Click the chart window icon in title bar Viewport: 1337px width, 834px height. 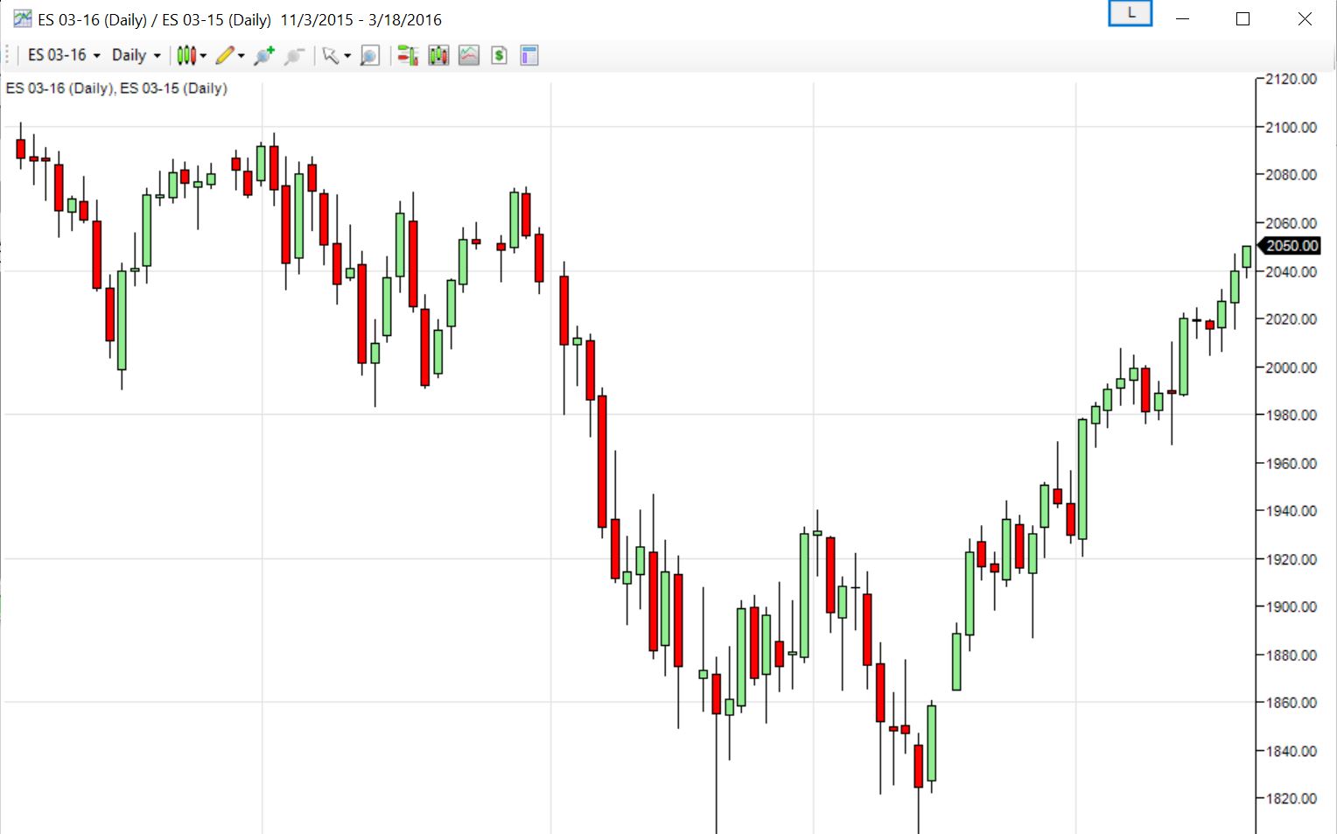click(22, 18)
